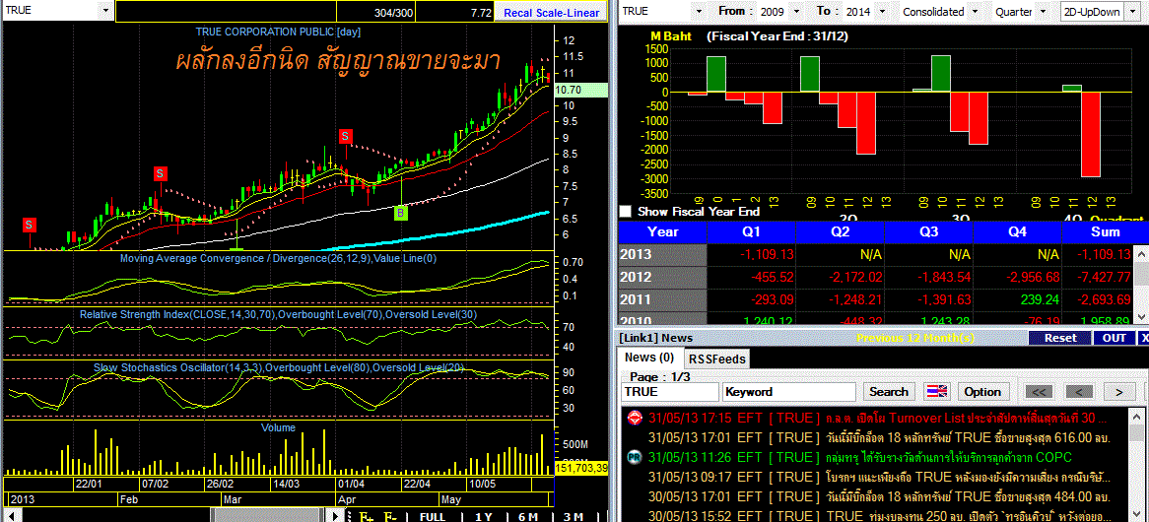Select the 3M chart range button
The image size is (1149, 522).
574,516
